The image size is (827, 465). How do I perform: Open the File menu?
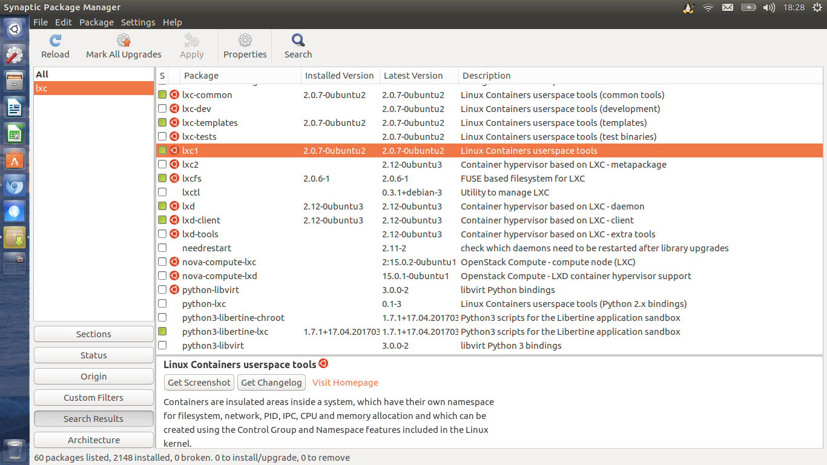[x=41, y=22]
